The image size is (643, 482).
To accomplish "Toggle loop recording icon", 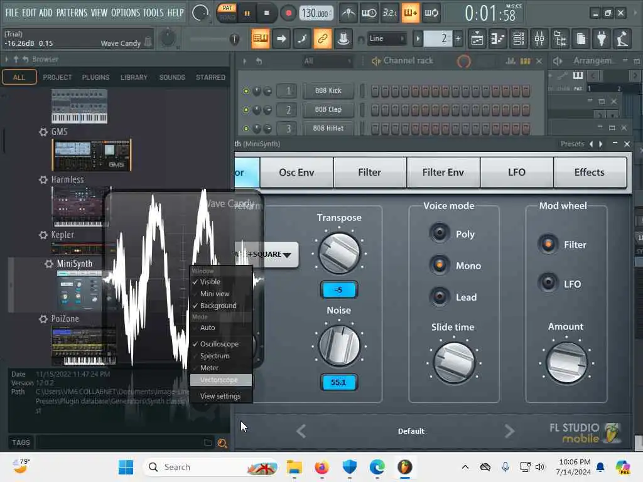I will pyautogui.click(x=431, y=14).
